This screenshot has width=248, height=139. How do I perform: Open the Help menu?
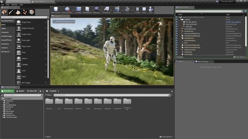point(21,5)
